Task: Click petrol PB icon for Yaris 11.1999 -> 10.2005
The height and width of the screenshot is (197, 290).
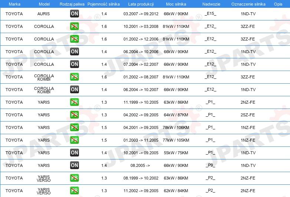Action: 75,102
